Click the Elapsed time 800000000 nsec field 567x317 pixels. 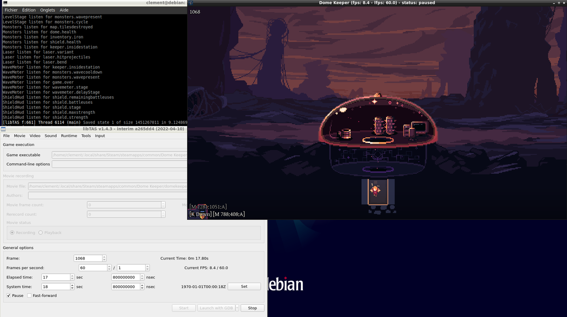pyautogui.click(x=126, y=277)
